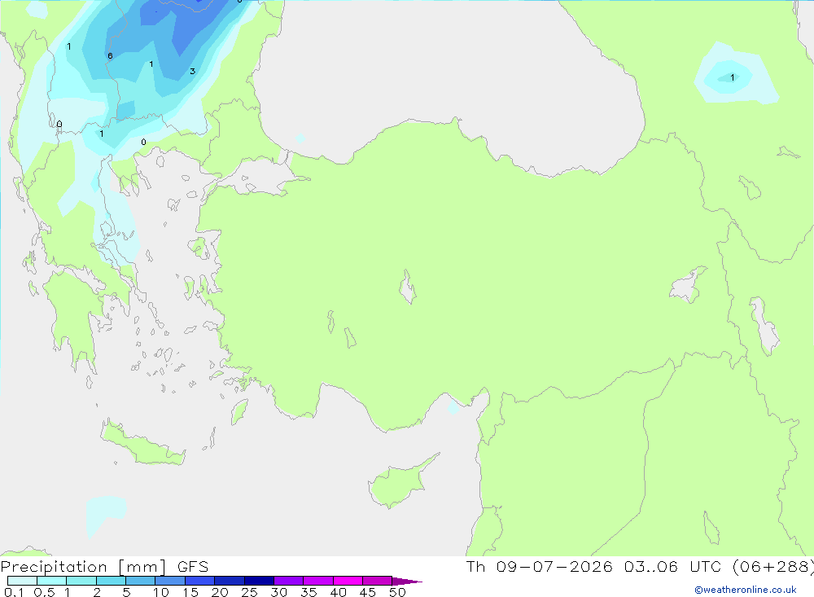Click the weatheronline.co.uk copyright link
The image size is (814, 597).
(x=746, y=590)
